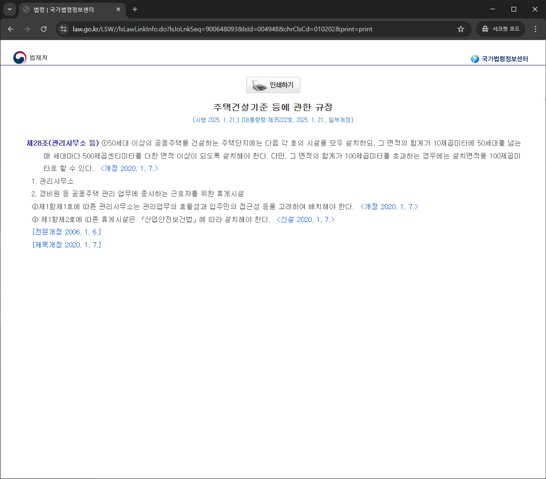Open a new tab with the plus button
This screenshot has width=546, height=479.
pyautogui.click(x=135, y=9)
